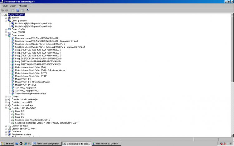Open the ? help menu
This screenshot has height=146, width=234.
(31, 6)
